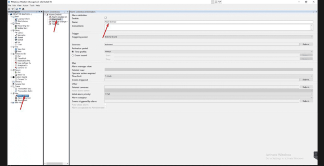Click the Undo toolbar icon
324x166 pixels.
tap(13, 9)
